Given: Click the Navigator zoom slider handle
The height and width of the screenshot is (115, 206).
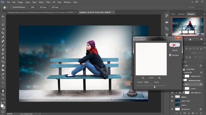Looking at the screenshot, I should 190,39.
